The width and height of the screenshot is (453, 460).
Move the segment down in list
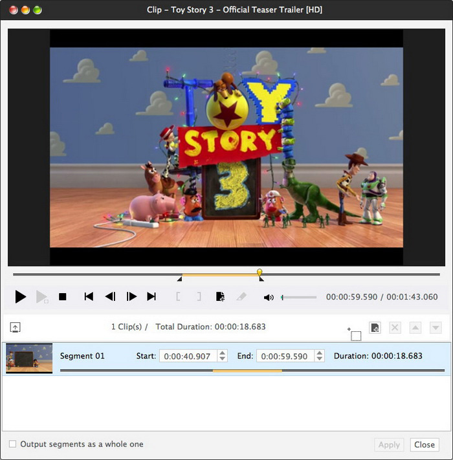pos(436,327)
